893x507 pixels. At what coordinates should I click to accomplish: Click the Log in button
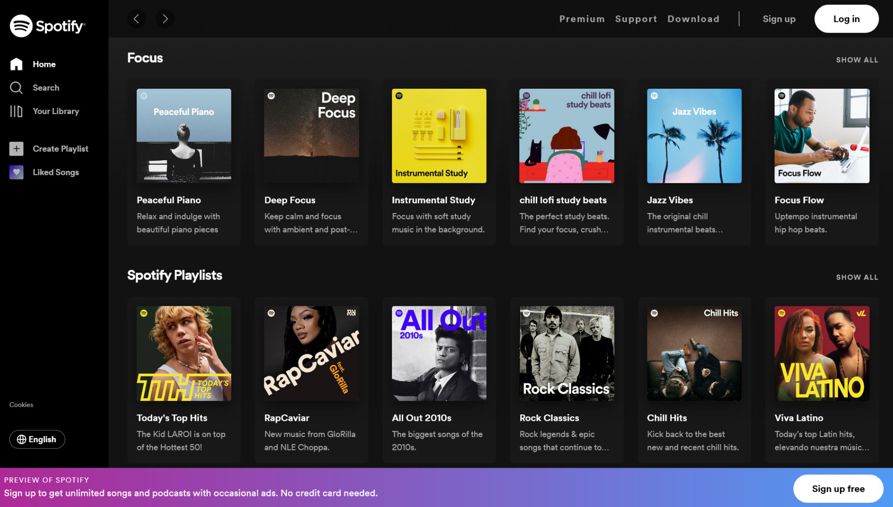point(846,19)
